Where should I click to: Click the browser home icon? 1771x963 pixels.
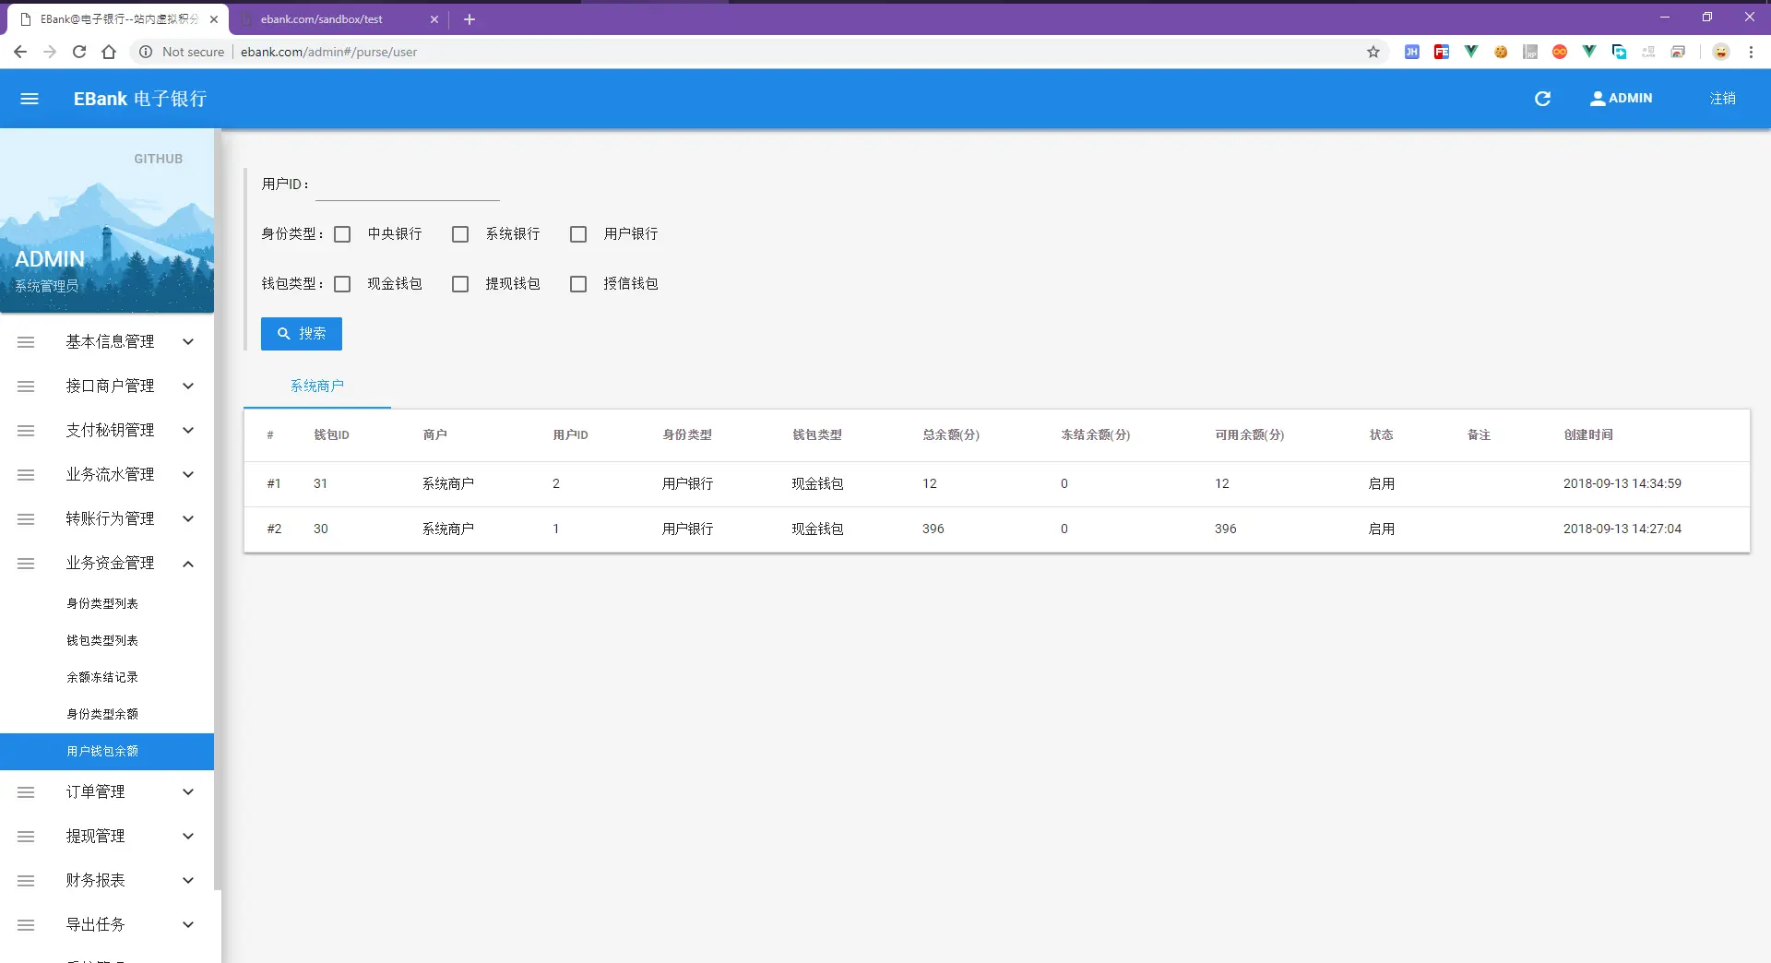[x=109, y=52]
